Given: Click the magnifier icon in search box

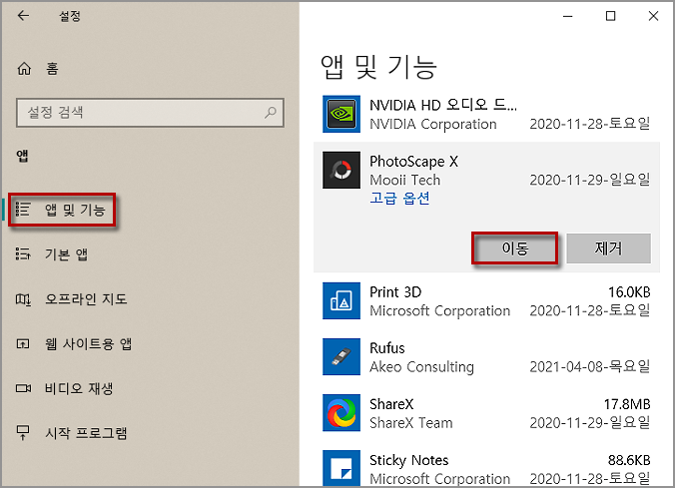Looking at the screenshot, I should (271, 113).
